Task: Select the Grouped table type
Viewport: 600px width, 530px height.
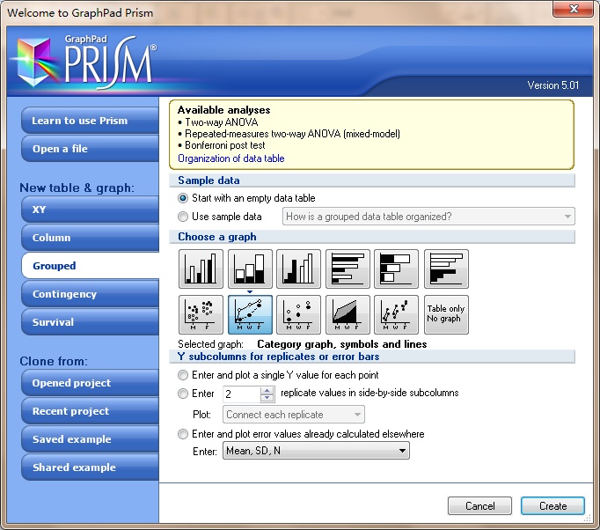Action: (91, 265)
